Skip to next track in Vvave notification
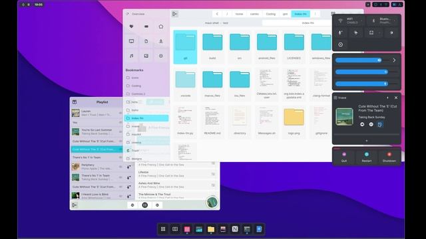The height and width of the screenshot is (239, 426). 380,124
